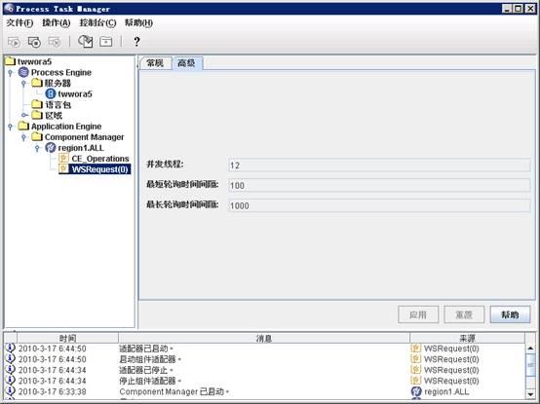Screen dimensions: 540x404
Task: Expand the 区域 folder node
Action: click(x=23, y=115)
